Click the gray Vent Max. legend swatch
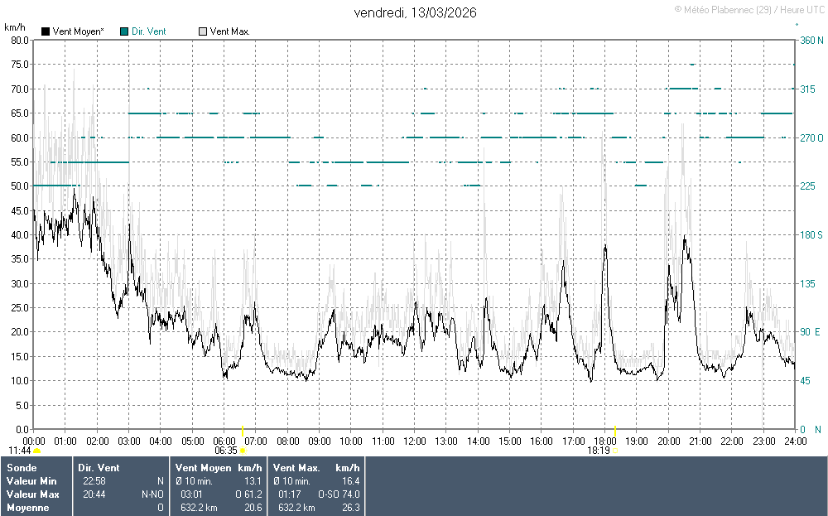 (203, 31)
